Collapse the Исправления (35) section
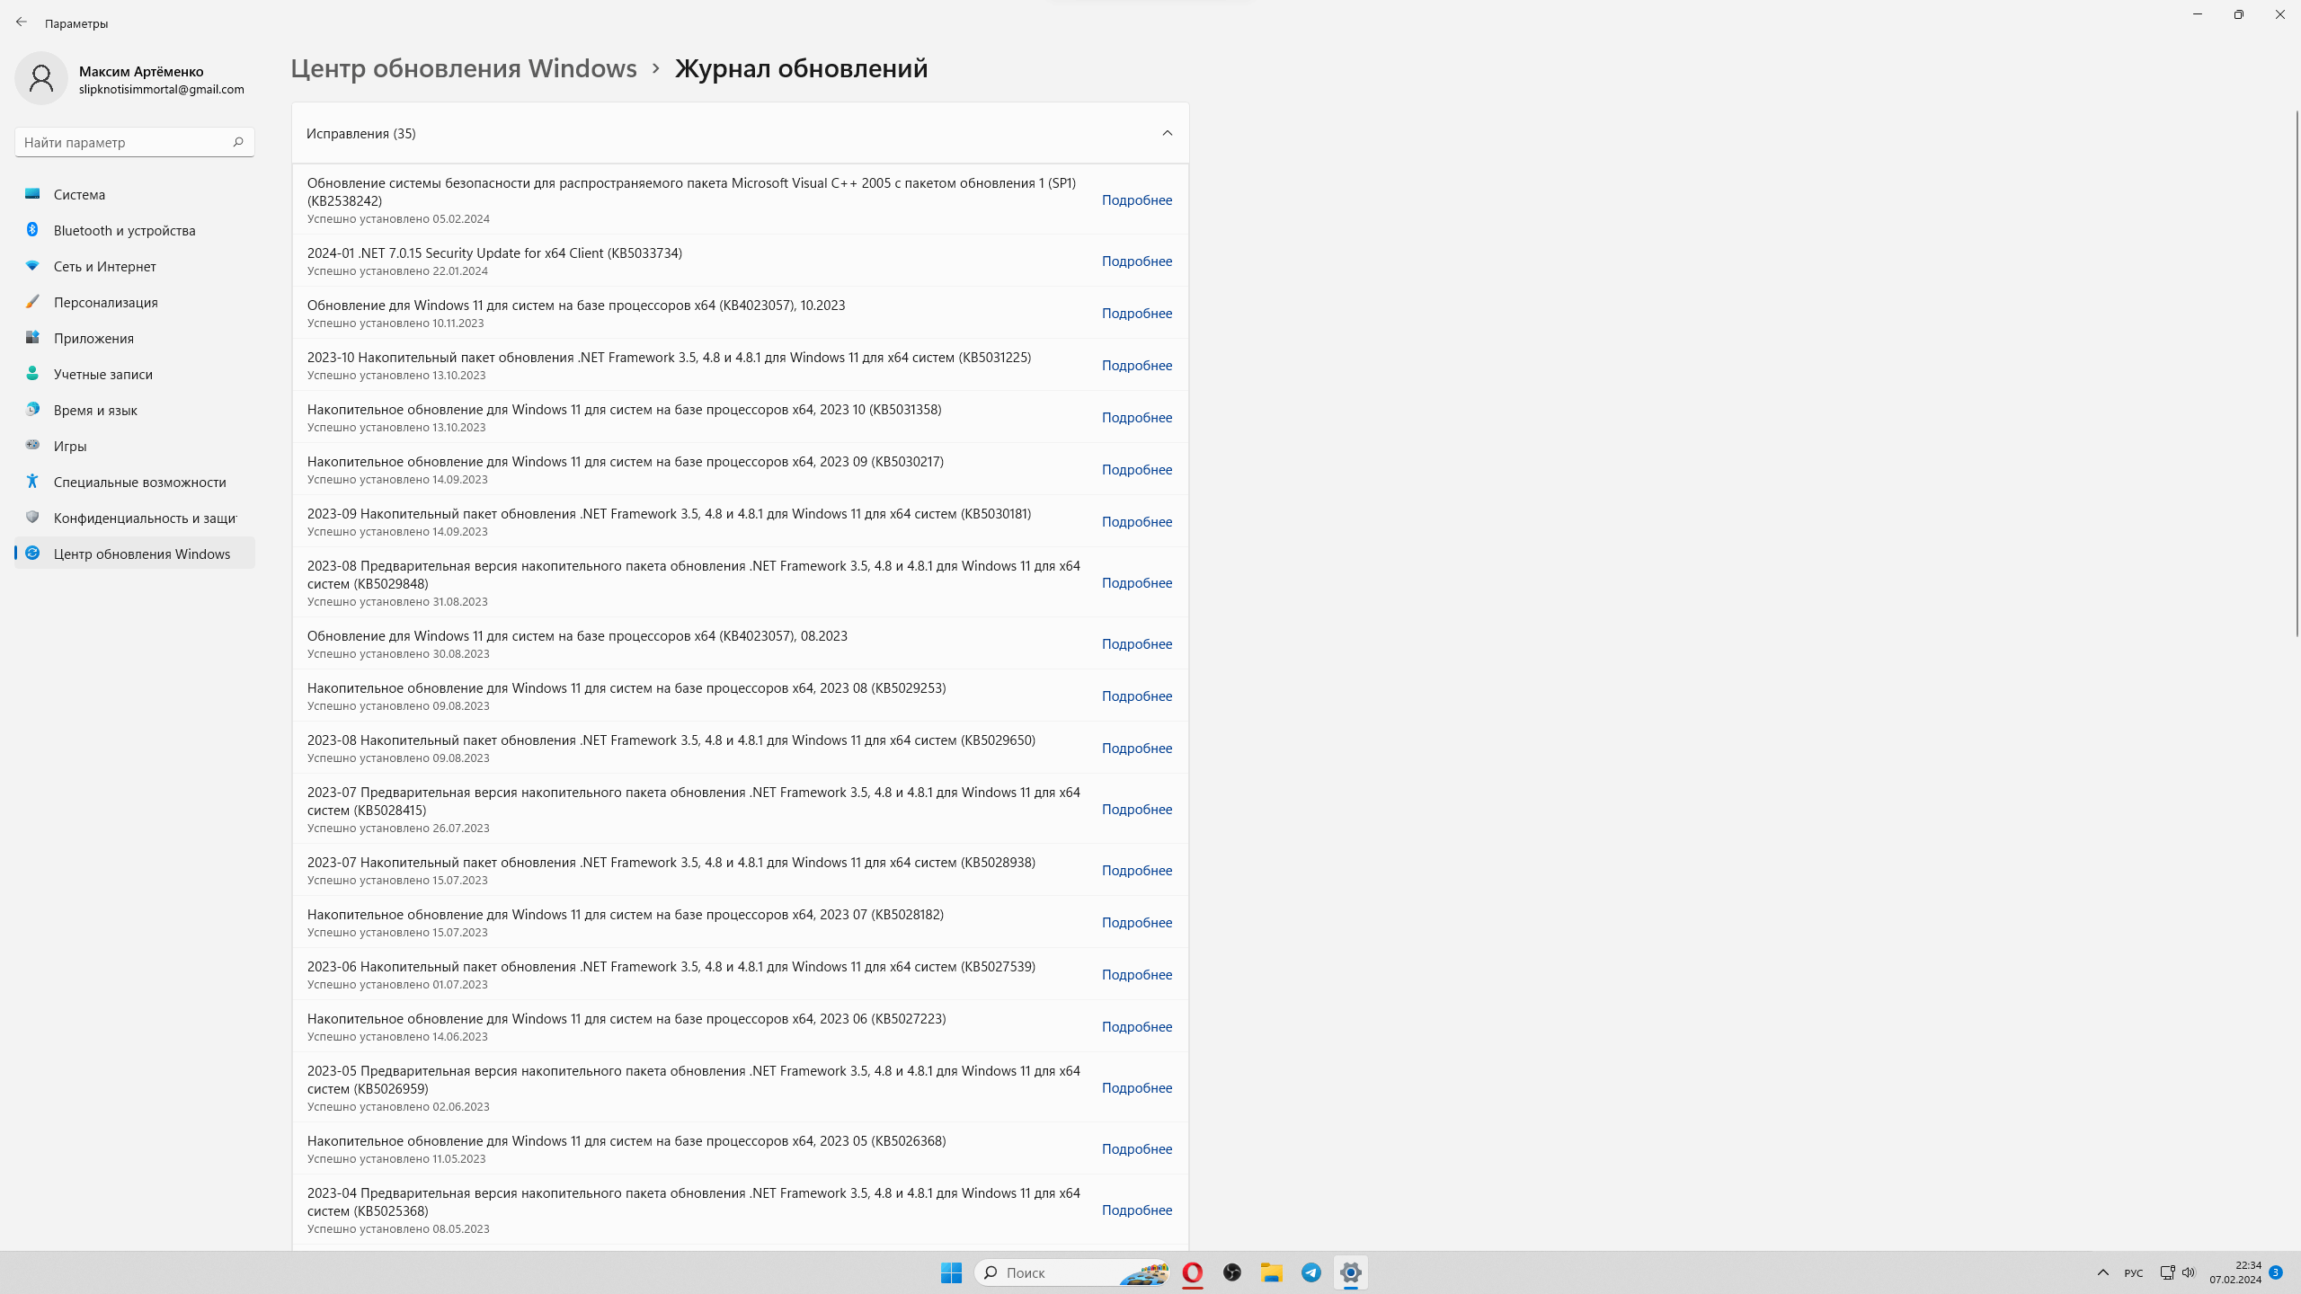The height and width of the screenshot is (1294, 2301). [x=1167, y=133]
